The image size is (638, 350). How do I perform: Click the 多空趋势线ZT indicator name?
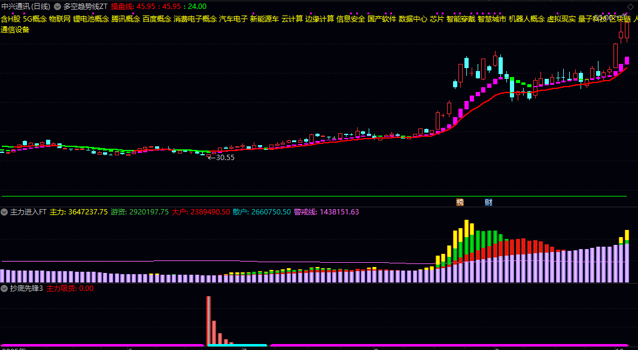[86, 7]
